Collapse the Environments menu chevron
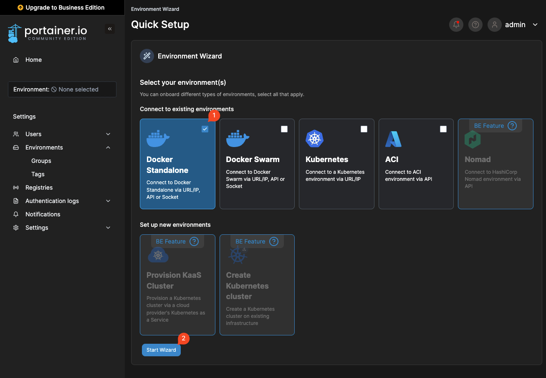The width and height of the screenshot is (546, 378). click(108, 147)
